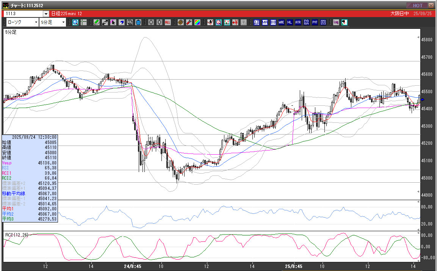
Task: Open the wrench settings icon
Action: [189, 22]
